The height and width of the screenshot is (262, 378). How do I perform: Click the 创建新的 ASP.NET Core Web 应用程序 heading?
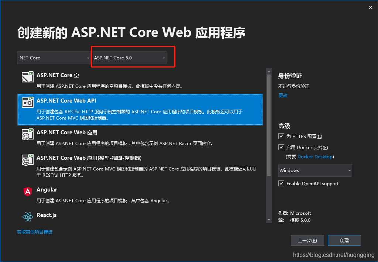point(131,32)
